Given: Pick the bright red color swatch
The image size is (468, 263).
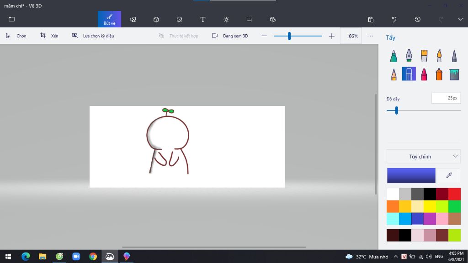Looking at the screenshot, I should [455, 194].
